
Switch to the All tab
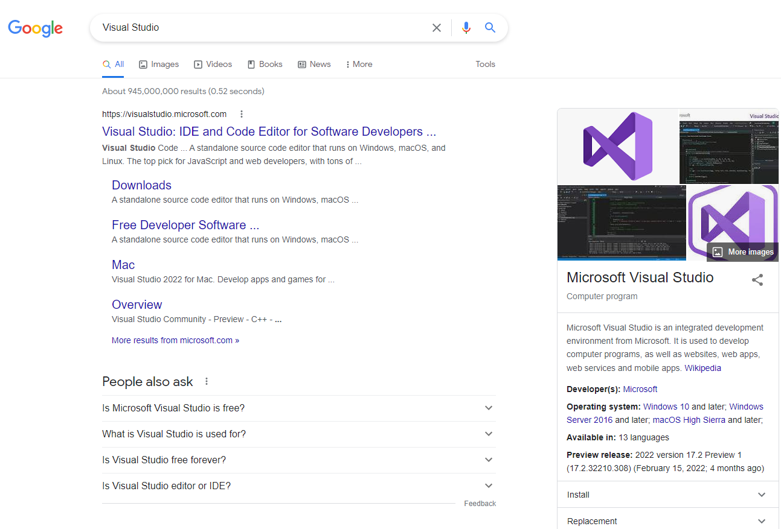114,65
